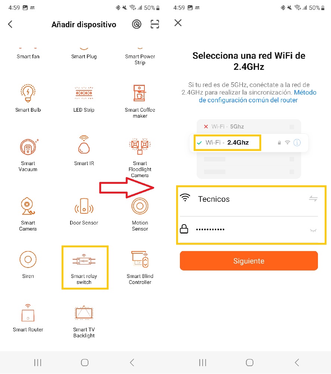Tap the Android home navigation button
The image size is (331, 374).
(x=85, y=362)
